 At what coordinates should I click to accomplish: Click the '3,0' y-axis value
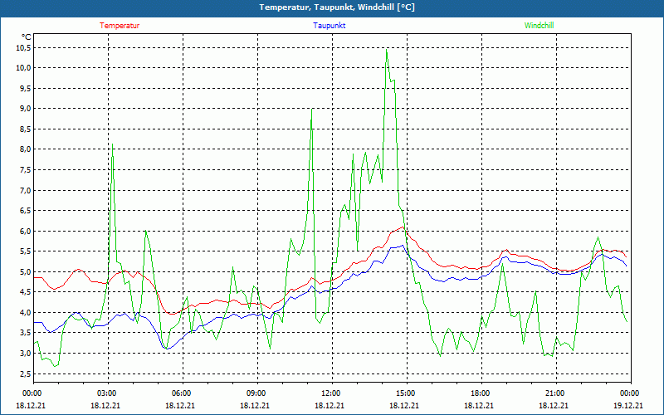click(x=25, y=354)
